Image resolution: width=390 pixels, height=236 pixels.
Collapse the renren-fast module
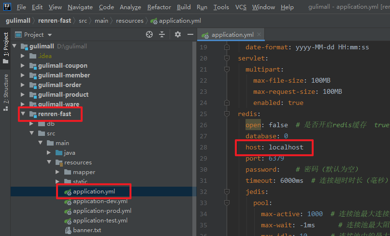[23, 114]
